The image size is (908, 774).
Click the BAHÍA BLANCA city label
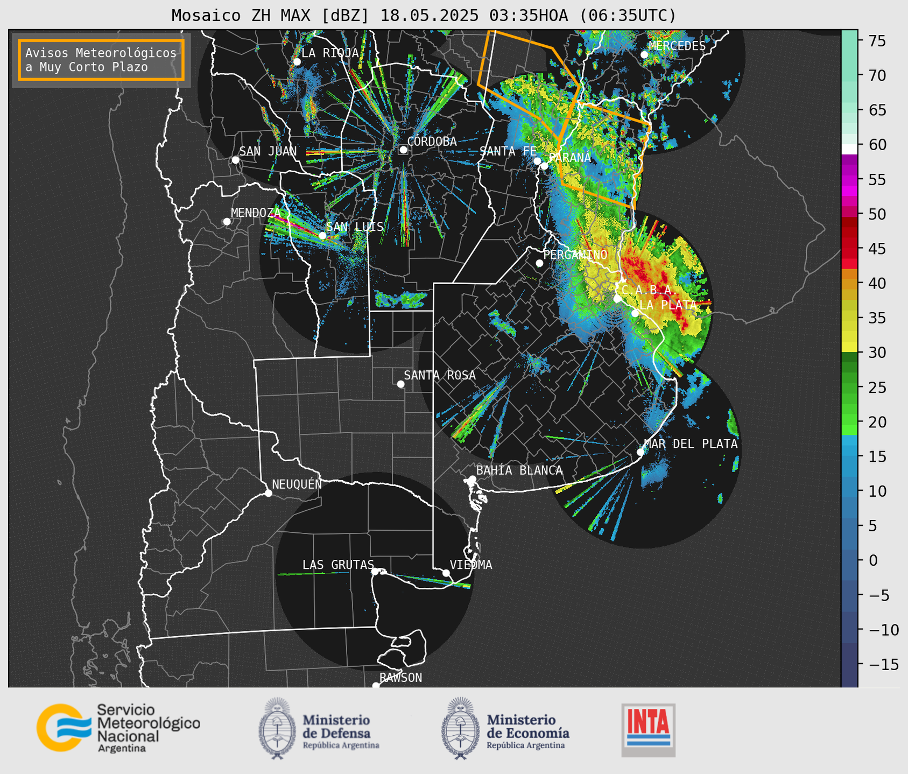(x=519, y=470)
